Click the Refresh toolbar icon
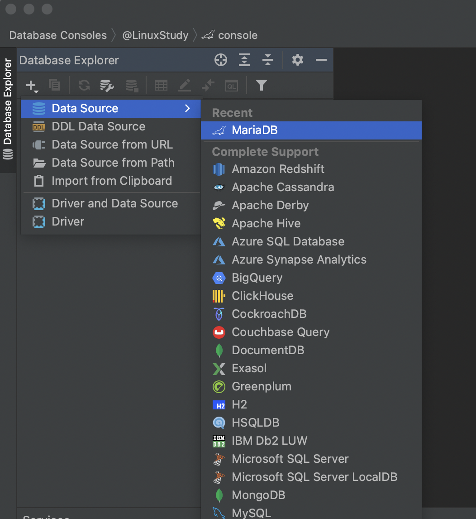The width and height of the screenshot is (476, 519). 84,85
